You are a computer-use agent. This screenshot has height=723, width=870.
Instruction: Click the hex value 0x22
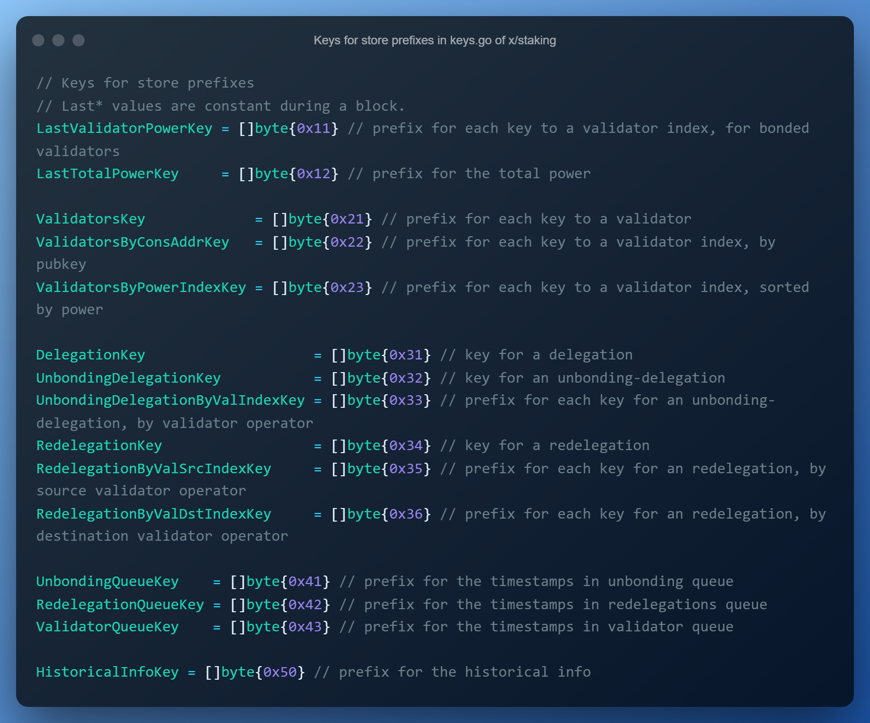[347, 242]
